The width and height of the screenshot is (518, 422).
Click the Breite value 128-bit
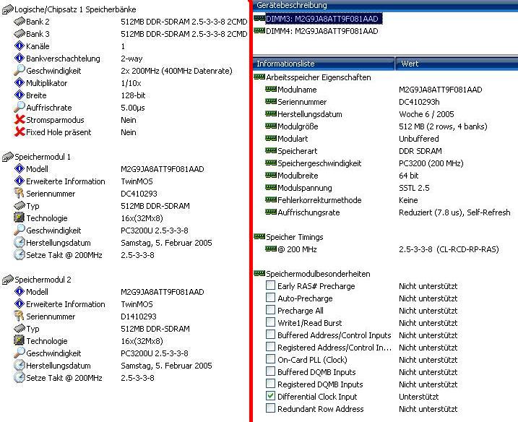133,95
